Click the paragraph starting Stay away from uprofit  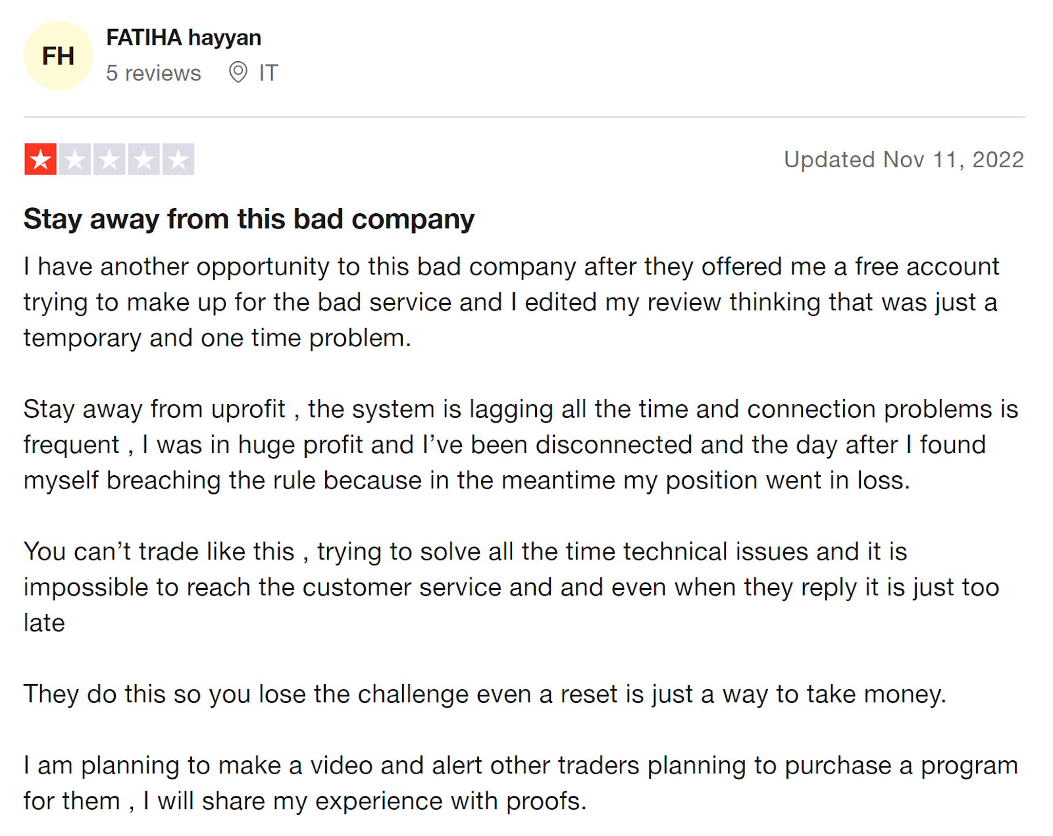[521, 445]
